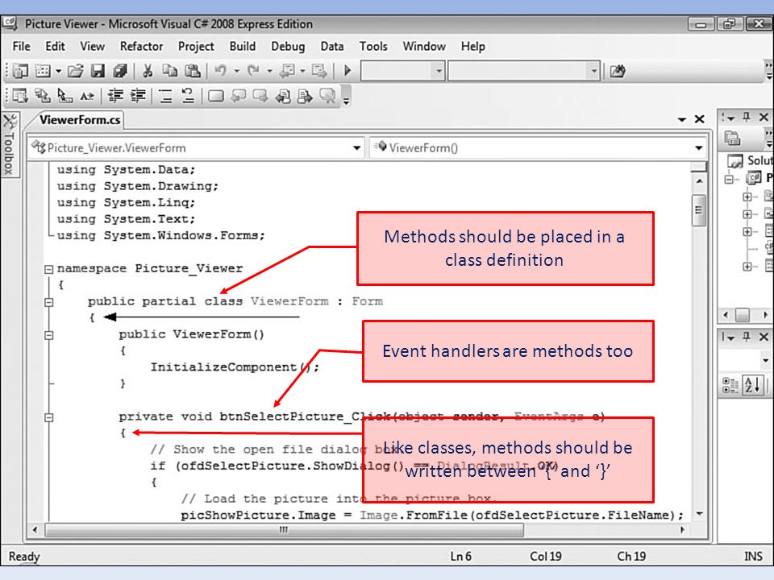The width and height of the screenshot is (774, 580).
Task: Select the ViewerForm.cs tab
Action: (80, 120)
